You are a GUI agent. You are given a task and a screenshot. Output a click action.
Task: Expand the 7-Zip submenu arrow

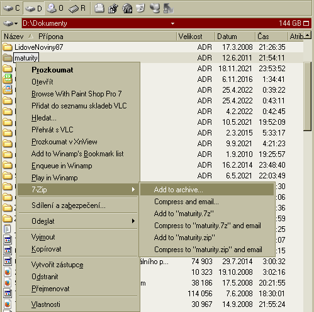[x=133, y=190]
